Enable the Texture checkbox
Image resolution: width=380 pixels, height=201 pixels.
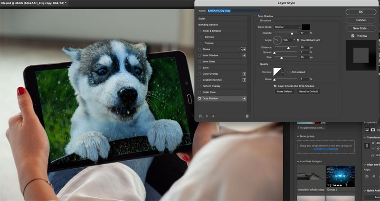[x=202, y=43]
